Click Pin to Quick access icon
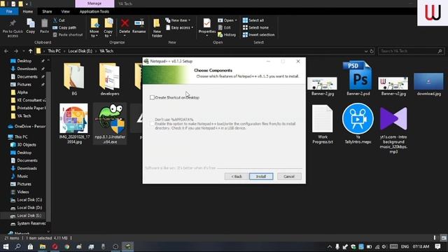The width and height of the screenshot is (448, 252). [13, 28]
